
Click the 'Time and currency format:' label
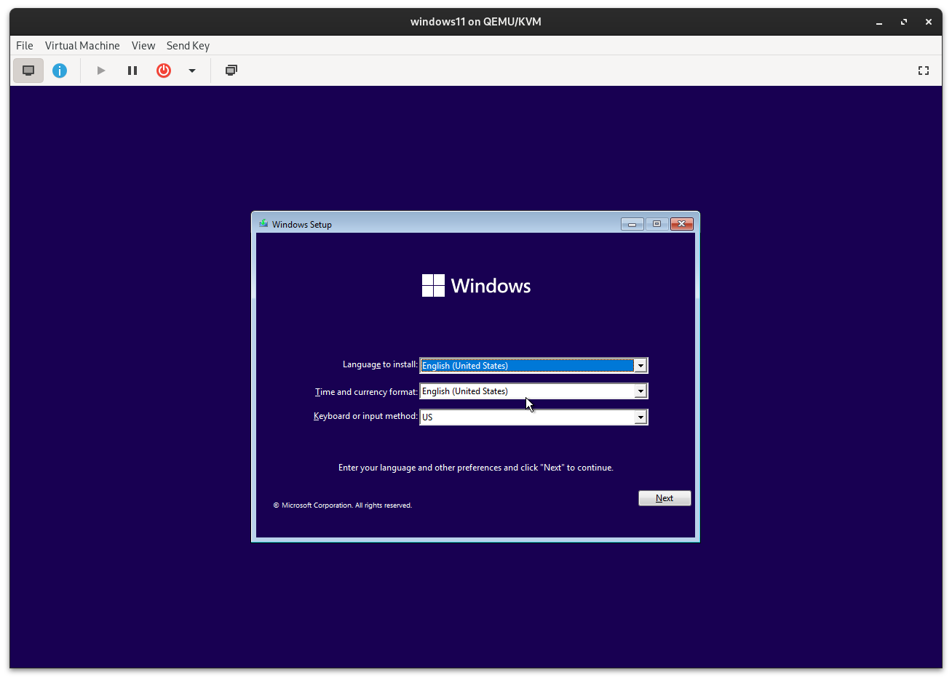pos(366,392)
